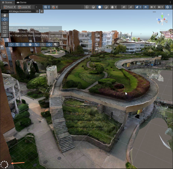Select the Hand view tool
The height and width of the screenshot is (169, 173).
tap(4, 15)
